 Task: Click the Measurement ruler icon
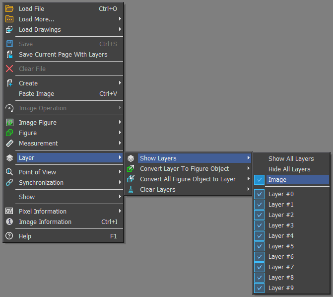9,144
